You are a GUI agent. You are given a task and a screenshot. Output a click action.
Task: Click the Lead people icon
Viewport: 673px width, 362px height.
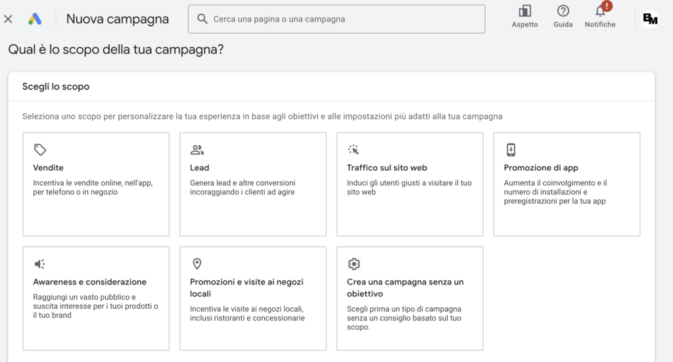point(197,150)
